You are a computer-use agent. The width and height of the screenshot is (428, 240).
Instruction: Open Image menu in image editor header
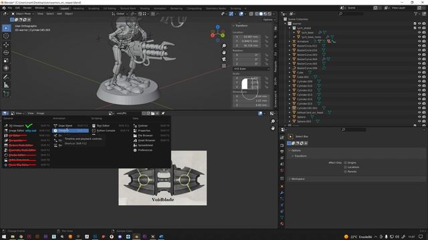pyautogui.click(x=40, y=113)
